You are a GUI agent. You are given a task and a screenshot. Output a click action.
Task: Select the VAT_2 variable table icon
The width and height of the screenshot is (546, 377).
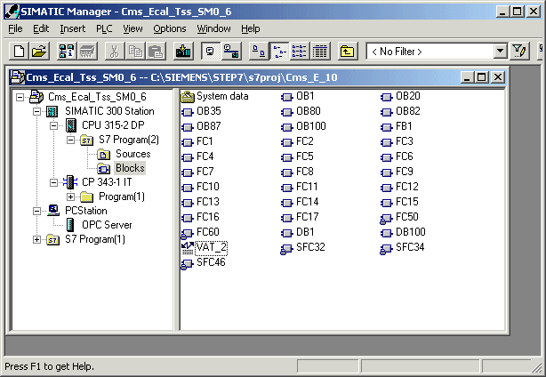coord(188,248)
